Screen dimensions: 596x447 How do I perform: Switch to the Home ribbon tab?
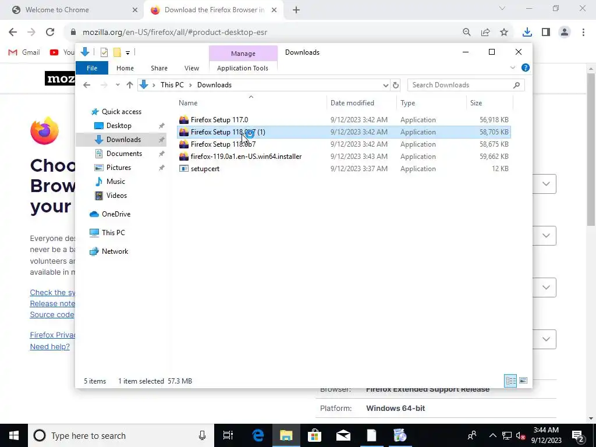tap(125, 68)
